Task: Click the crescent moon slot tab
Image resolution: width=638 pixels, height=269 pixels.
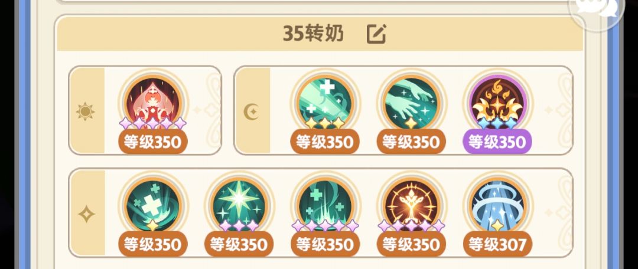Action: 252,111
